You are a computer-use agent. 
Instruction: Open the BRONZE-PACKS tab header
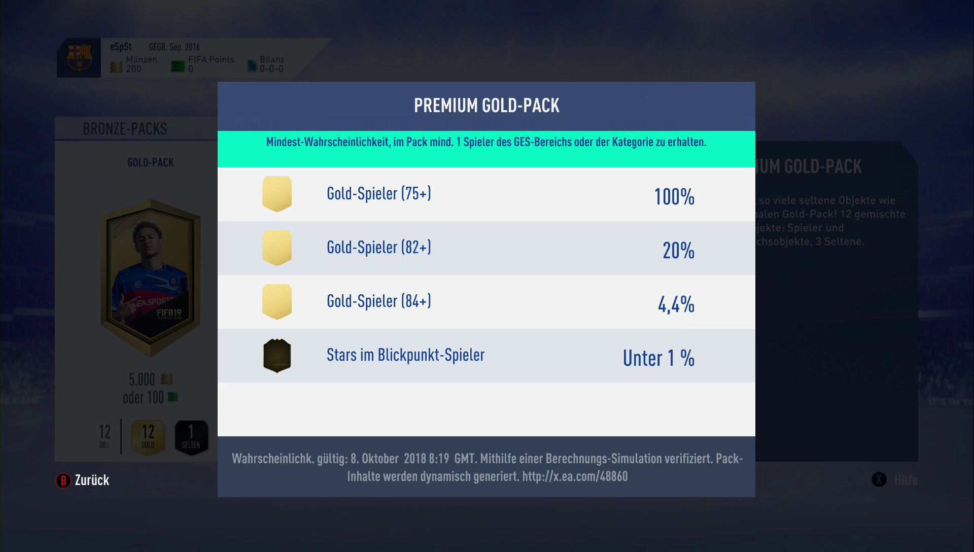click(125, 129)
